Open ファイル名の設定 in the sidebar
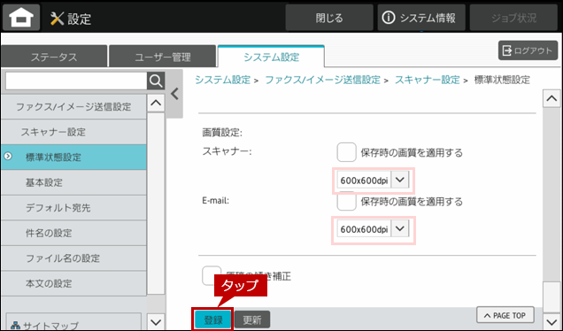Viewport: 563px width, 331px height. pos(73,258)
